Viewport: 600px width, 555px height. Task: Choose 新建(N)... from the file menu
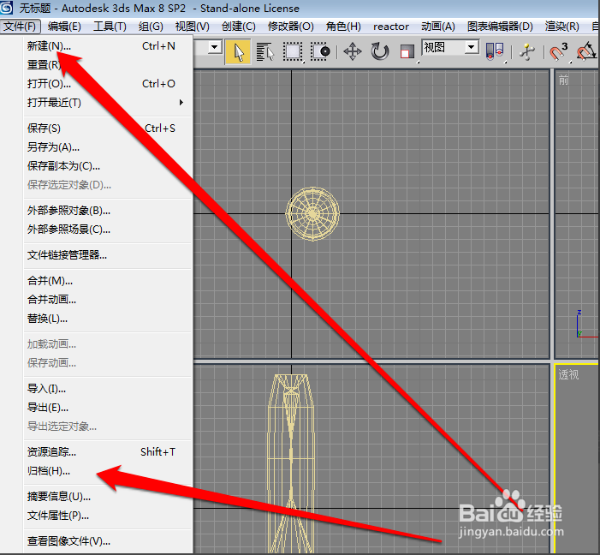coord(108,46)
